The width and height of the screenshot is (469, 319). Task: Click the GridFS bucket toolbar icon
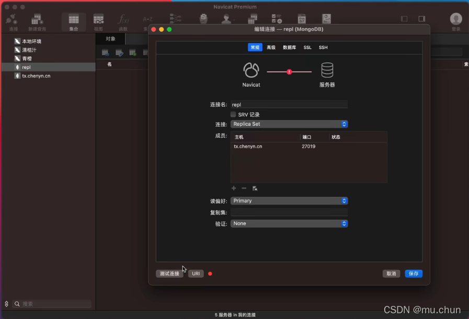tap(203, 19)
